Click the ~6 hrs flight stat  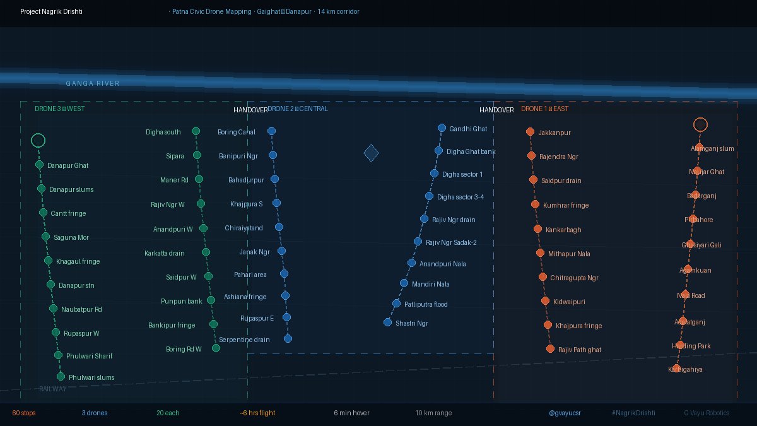click(257, 413)
